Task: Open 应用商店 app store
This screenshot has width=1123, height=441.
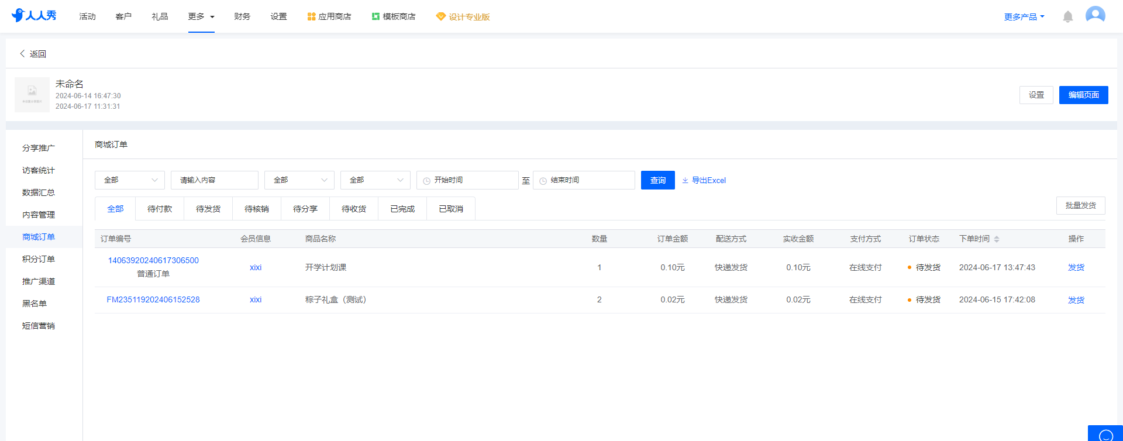Action: tap(329, 16)
